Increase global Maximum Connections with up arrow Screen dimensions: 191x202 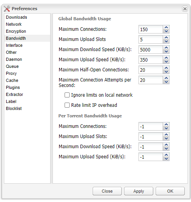(166, 27)
